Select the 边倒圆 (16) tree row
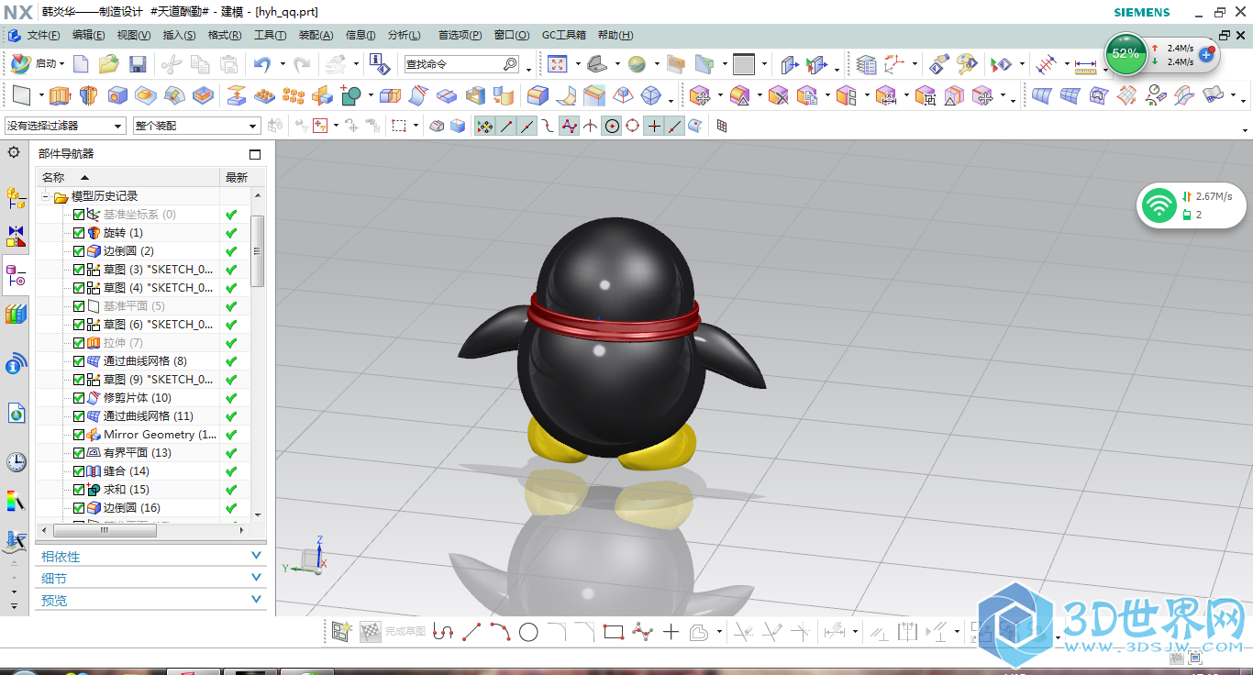Viewport: 1253px width, 675px height. [x=144, y=508]
